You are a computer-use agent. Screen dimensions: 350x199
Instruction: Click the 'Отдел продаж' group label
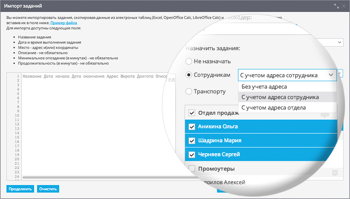(218, 113)
